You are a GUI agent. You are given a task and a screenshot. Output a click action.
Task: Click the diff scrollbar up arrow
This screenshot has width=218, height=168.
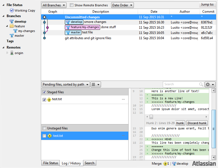pyautogui.click(x=214, y=91)
